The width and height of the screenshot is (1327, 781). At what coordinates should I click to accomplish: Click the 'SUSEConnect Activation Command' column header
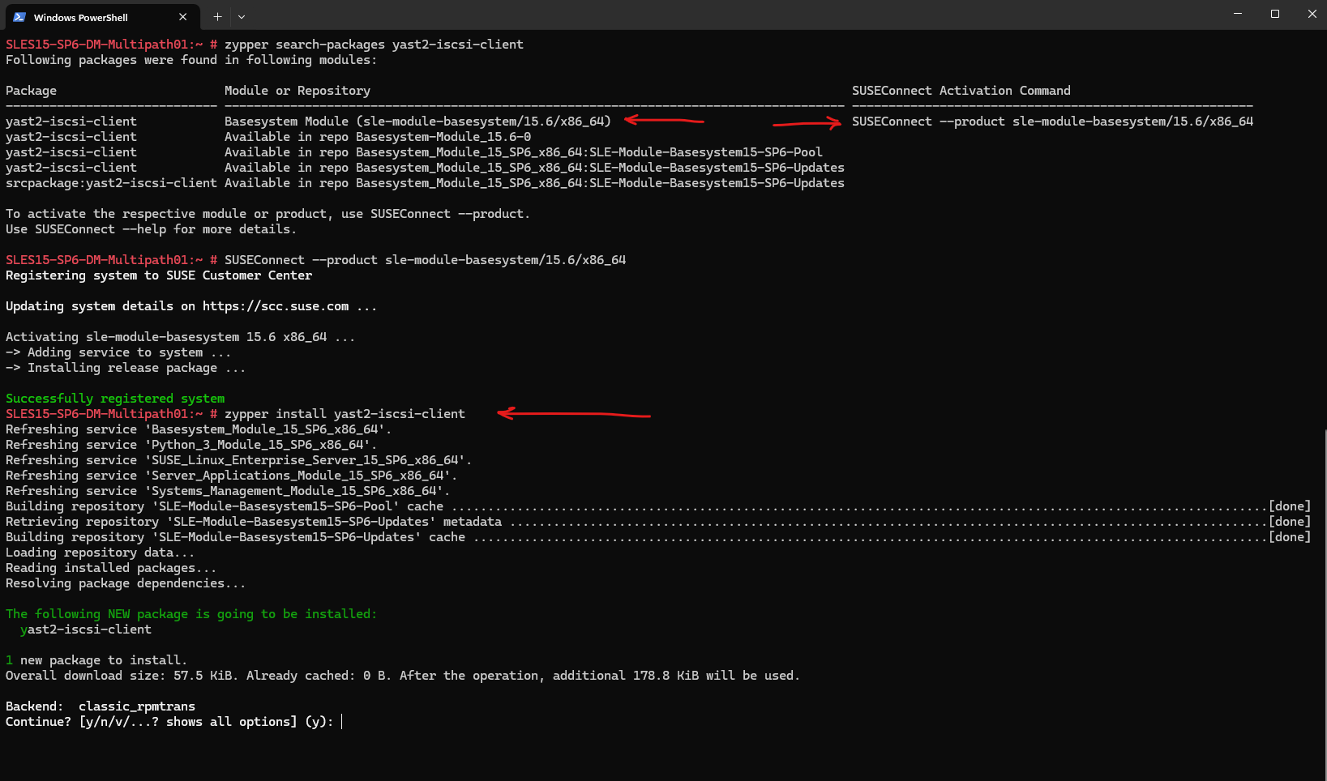pyautogui.click(x=961, y=91)
